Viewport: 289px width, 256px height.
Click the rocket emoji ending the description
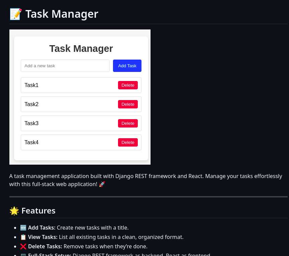tap(102, 184)
